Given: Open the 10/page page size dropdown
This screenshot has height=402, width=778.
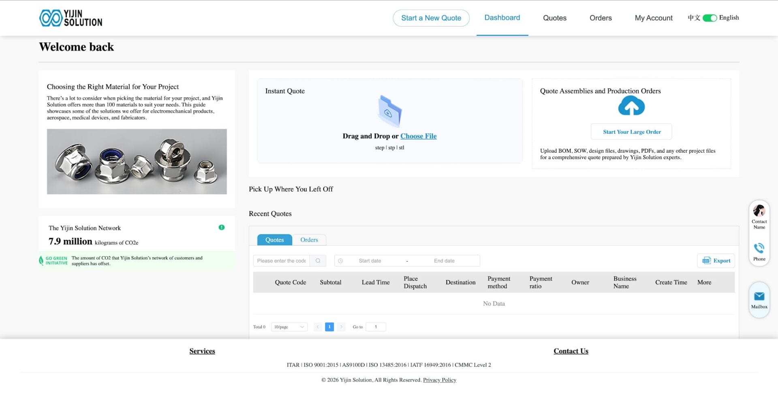Looking at the screenshot, I should tap(289, 327).
